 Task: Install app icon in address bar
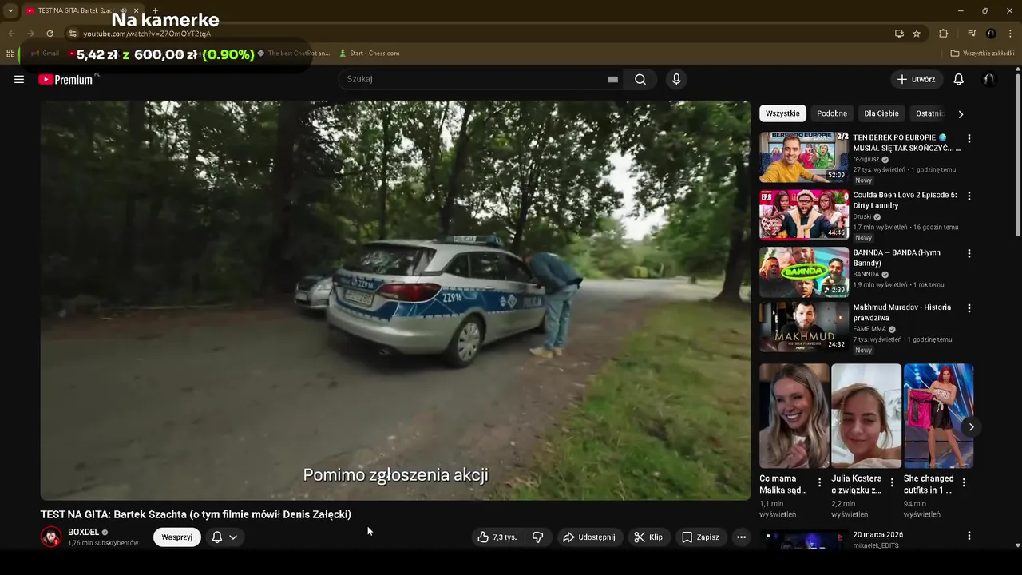pyautogui.click(x=899, y=34)
